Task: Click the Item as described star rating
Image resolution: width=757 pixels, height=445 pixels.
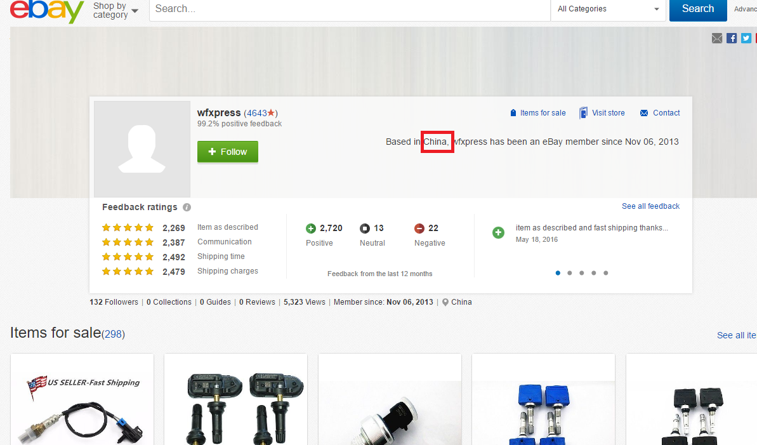Action: (x=128, y=227)
